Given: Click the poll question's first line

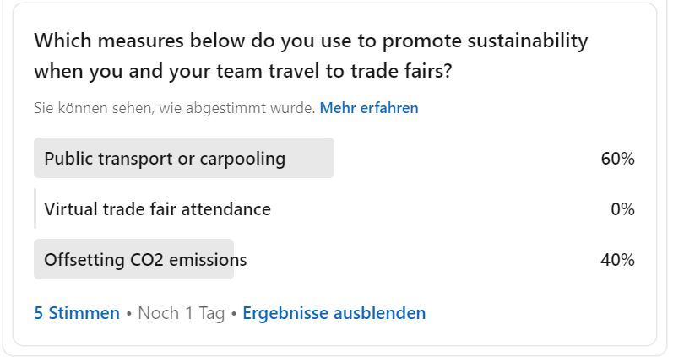Looking at the screenshot, I should [311, 41].
